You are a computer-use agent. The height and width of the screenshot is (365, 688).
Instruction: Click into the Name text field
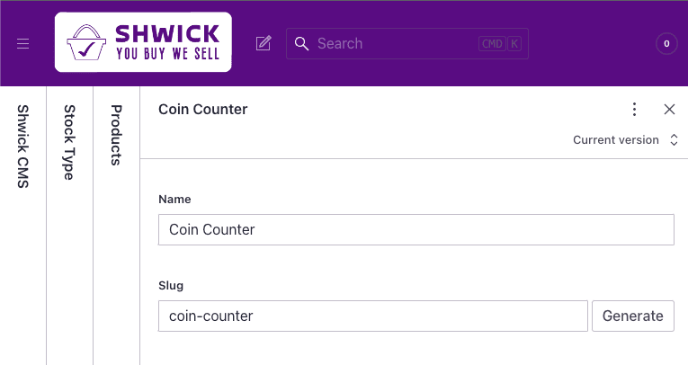pyautogui.click(x=415, y=229)
